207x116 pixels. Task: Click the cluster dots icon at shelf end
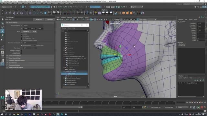pos(142,13)
